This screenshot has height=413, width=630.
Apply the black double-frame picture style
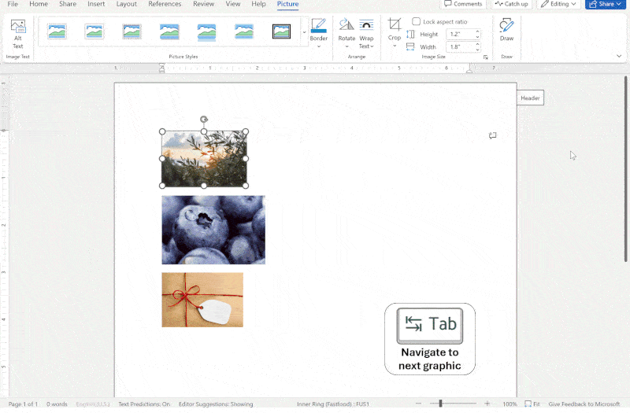click(x=281, y=31)
